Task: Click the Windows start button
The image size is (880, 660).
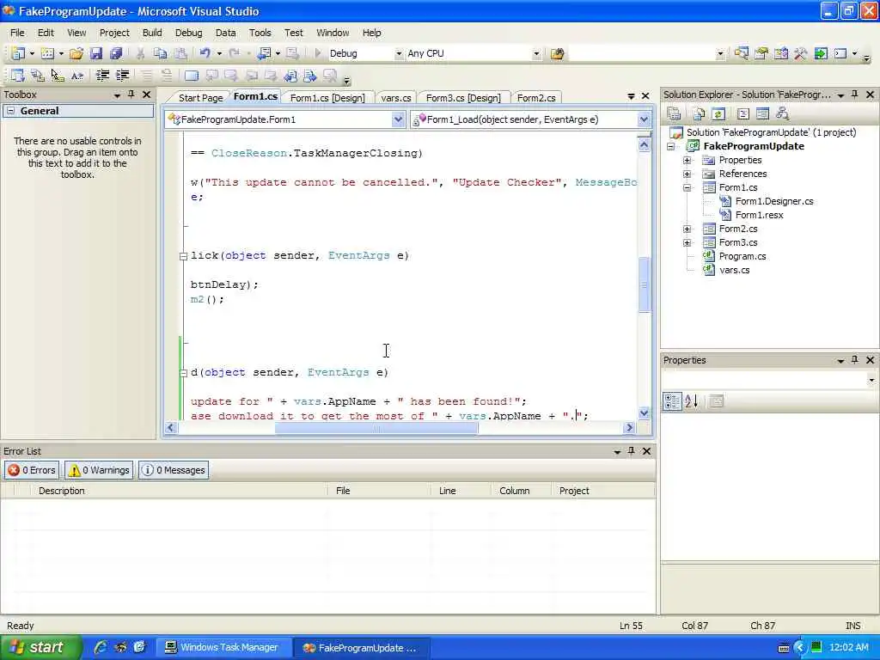Action: tap(40, 647)
